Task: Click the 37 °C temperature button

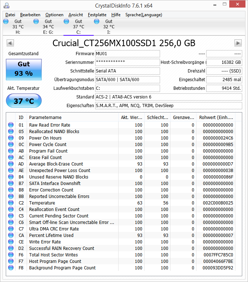Action: coord(24,101)
